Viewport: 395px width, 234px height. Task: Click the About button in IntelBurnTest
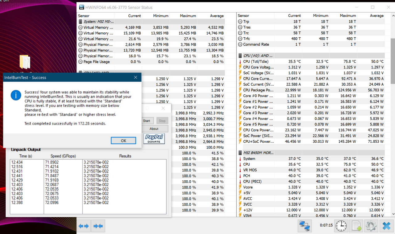[x=154, y=129]
